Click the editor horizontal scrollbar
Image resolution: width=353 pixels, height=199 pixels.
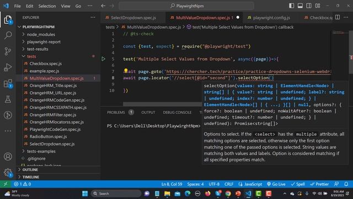point(162,104)
